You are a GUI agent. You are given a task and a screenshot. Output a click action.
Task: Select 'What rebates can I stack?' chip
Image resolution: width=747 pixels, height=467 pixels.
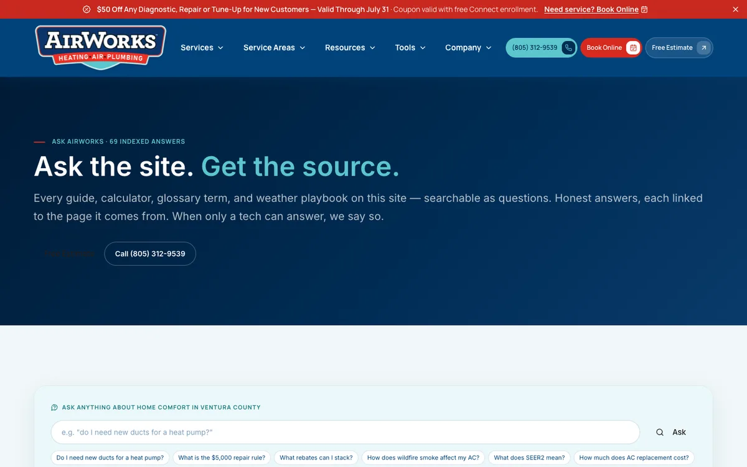coord(316,458)
